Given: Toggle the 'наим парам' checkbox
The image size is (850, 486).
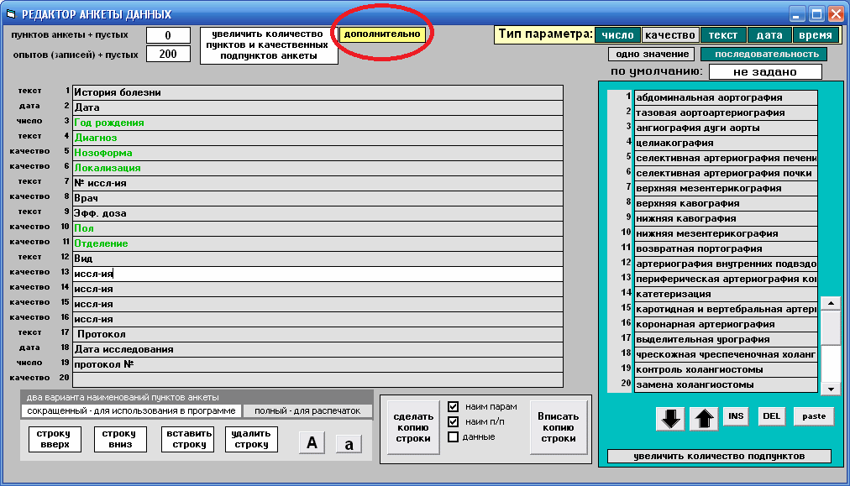Looking at the screenshot, I should (454, 406).
